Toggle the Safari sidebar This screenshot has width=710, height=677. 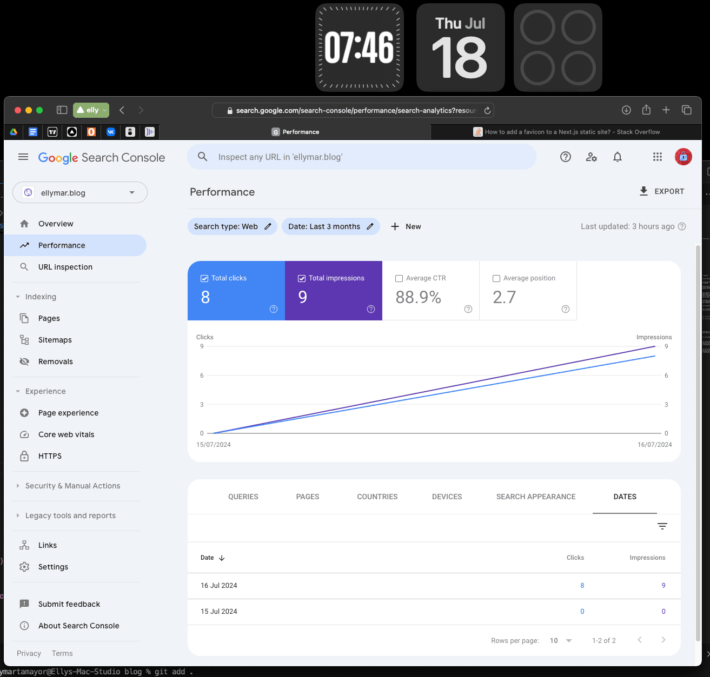pos(62,110)
